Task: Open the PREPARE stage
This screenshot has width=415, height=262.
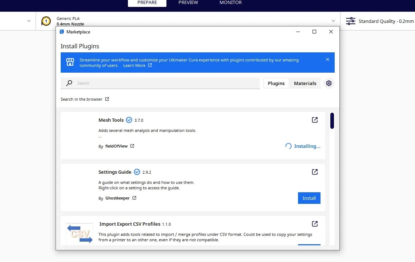Action: click(147, 3)
